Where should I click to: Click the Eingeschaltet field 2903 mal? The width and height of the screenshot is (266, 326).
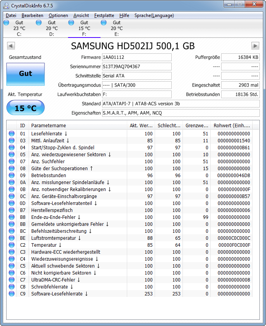pos(240,85)
